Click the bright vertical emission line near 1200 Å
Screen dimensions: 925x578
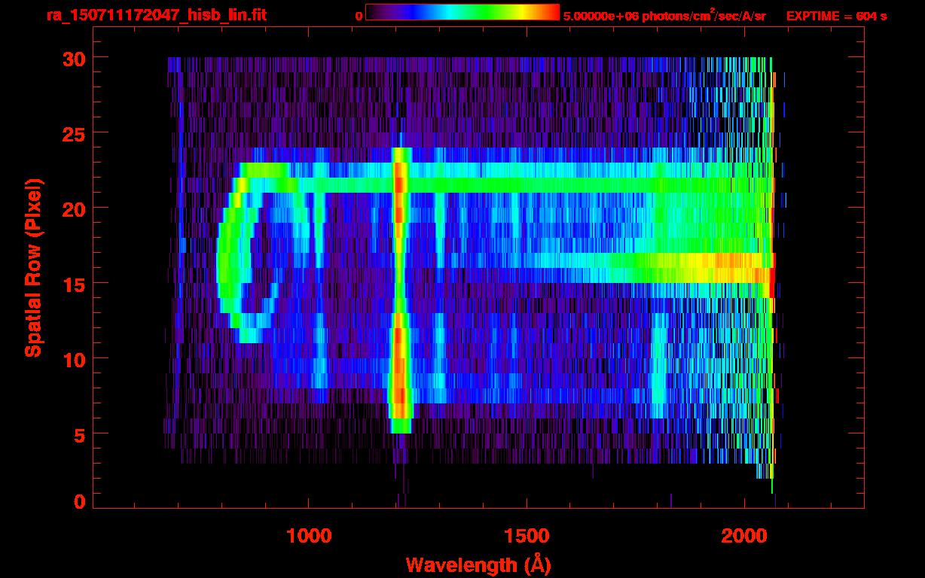[399, 286]
